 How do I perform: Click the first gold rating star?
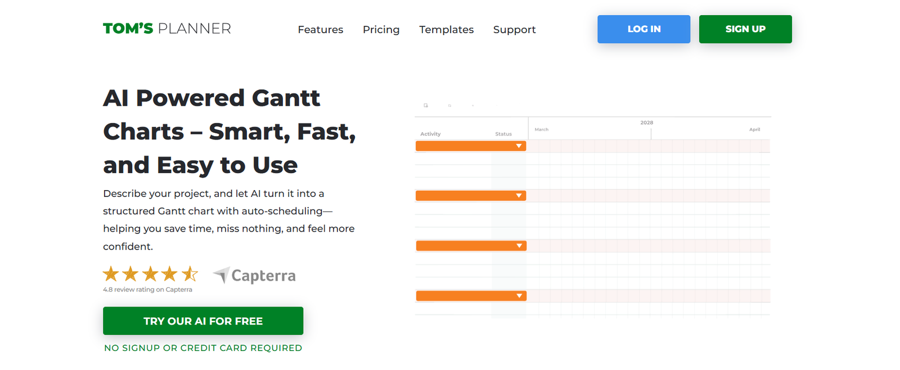click(x=111, y=274)
